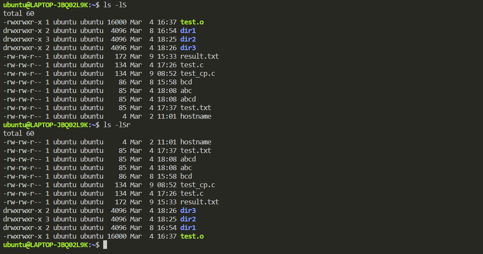The width and height of the screenshot is (483, 254).
Task: Click the dir2 directory name in the first listing
Action: (x=188, y=39)
